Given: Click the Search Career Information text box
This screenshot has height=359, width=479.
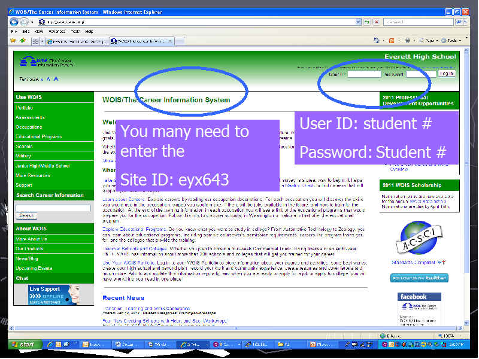Looking at the screenshot, I should coord(53,208).
